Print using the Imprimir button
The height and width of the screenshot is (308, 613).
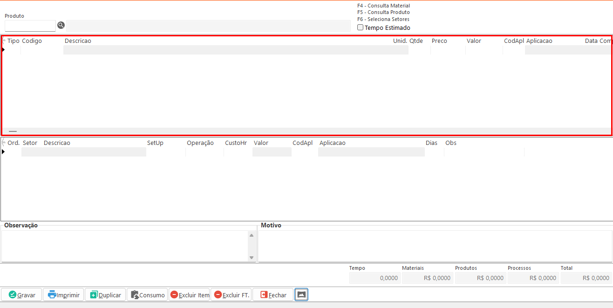pyautogui.click(x=63, y=295)
